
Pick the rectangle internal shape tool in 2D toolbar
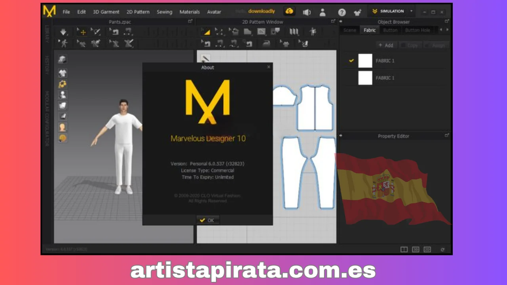click(261, 32)
